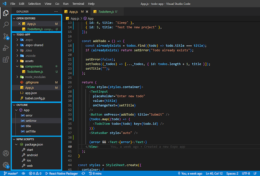This screenshot has height=176, width=260.
Task: Run the web npm script
Action: tap(36, 166)
